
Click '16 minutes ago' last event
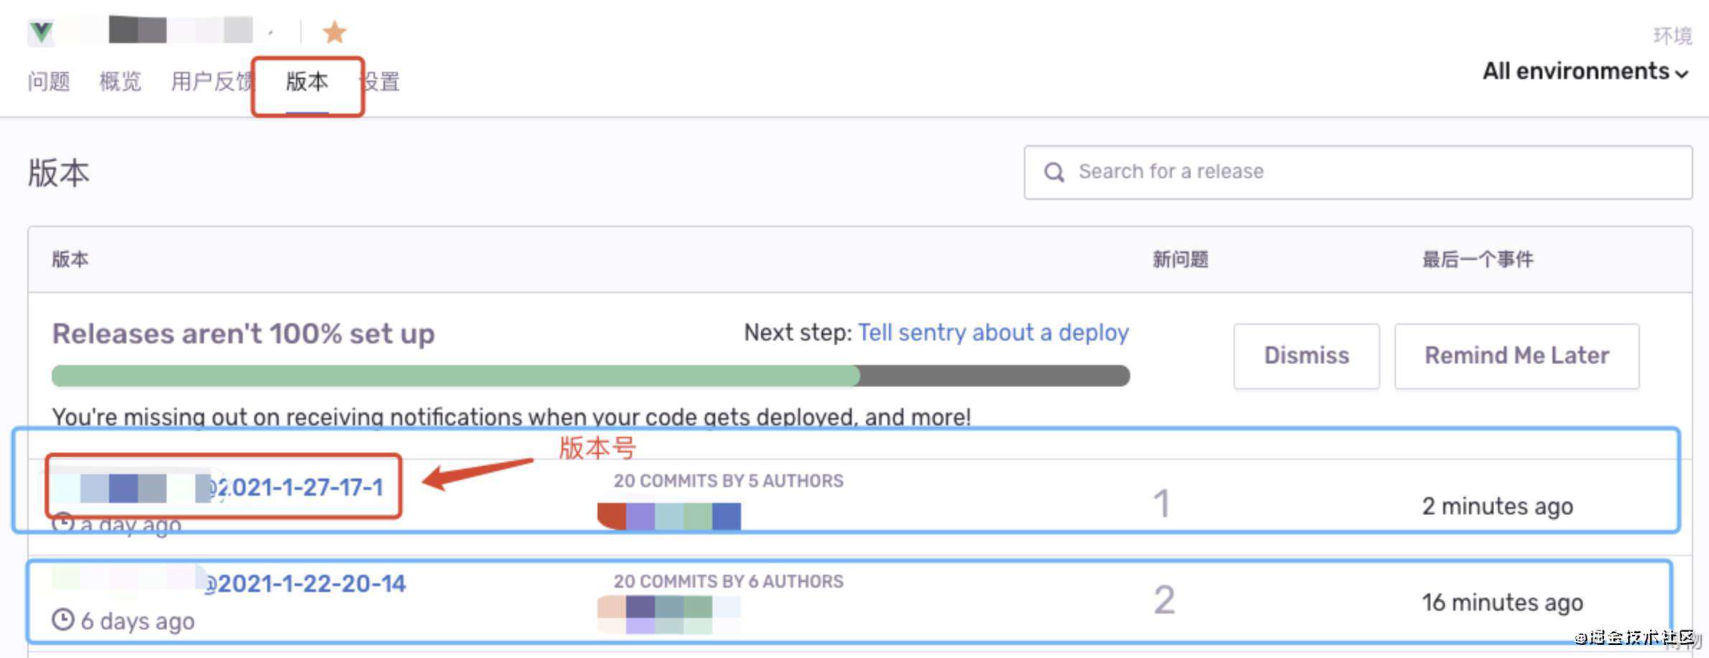point(1502,603)
